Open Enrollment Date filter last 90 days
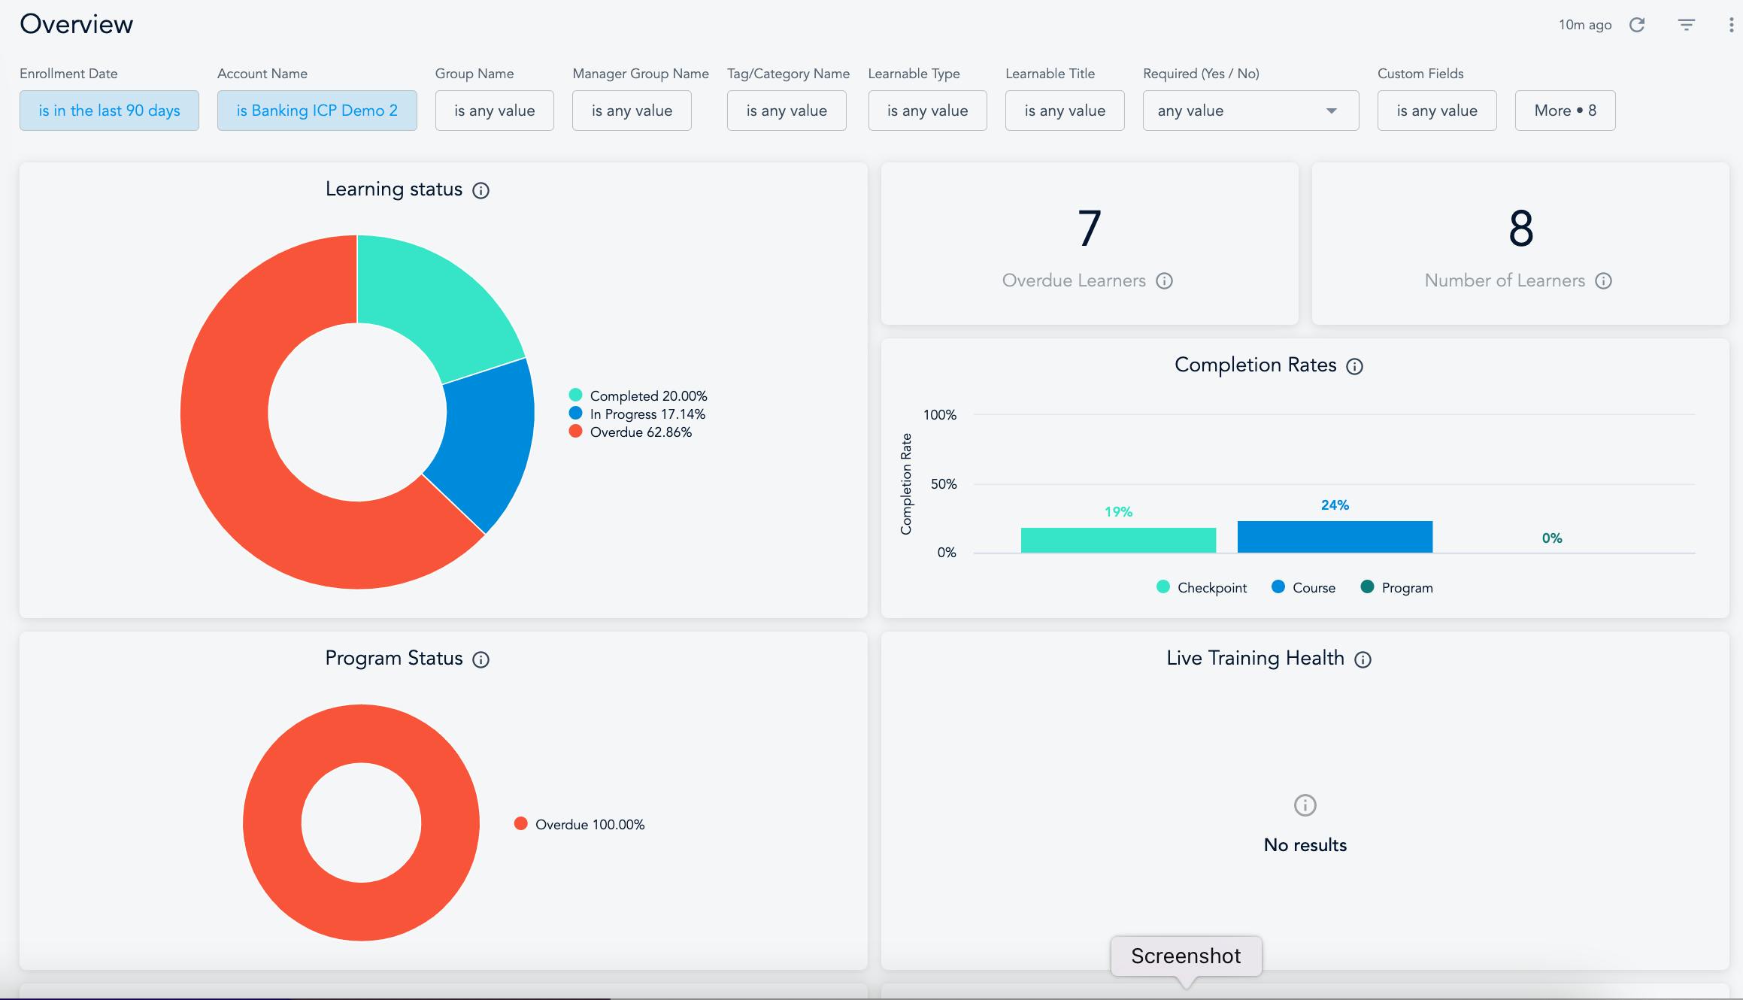 (109, 111)
